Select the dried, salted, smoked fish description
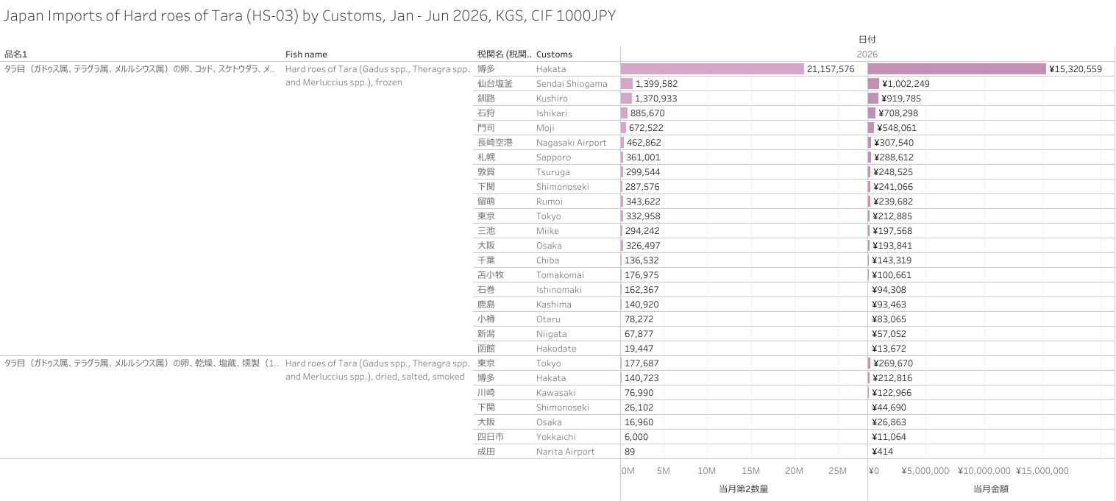This screenshot has width=1116, height=501. point(377,370)
